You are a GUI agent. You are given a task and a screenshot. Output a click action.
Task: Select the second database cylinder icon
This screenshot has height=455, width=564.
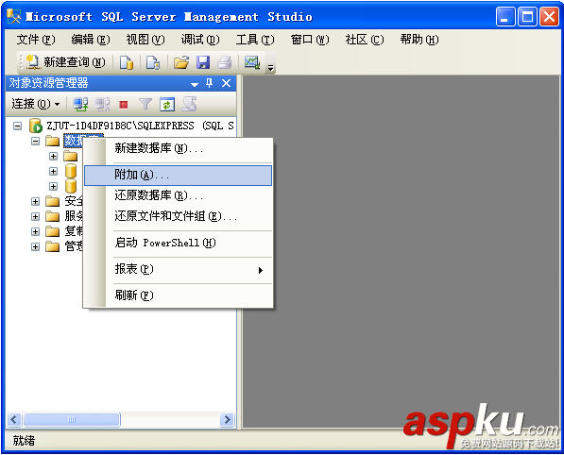[71, 186]
